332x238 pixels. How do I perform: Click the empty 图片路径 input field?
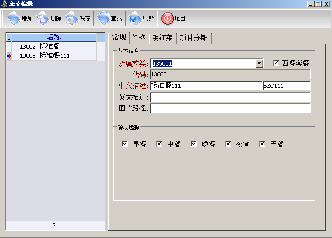click(x=230, y=108)
